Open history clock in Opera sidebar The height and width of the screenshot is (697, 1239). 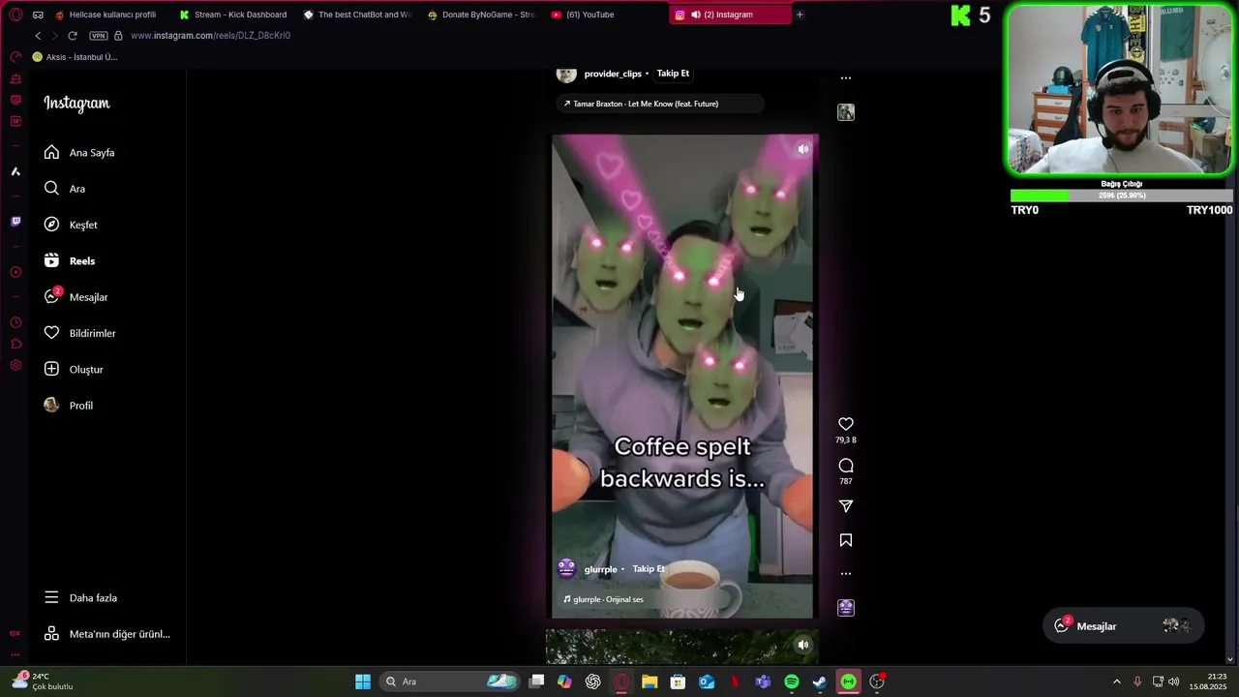click(x=15, y=322)
